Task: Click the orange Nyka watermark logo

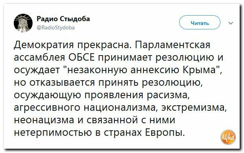Action: coord(228,137)
